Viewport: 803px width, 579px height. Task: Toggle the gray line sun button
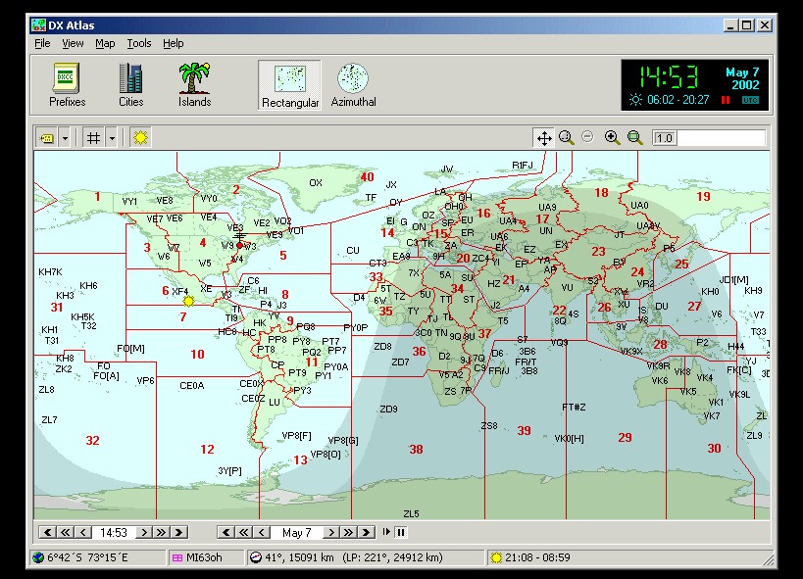click(140, 138)
